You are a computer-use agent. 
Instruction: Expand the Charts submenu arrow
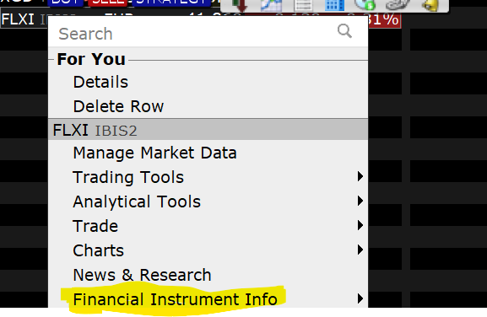pyautogui.click(x=360, y=250)
